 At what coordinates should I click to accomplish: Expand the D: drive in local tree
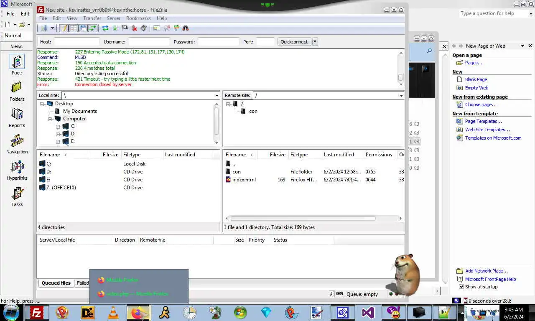58,134
